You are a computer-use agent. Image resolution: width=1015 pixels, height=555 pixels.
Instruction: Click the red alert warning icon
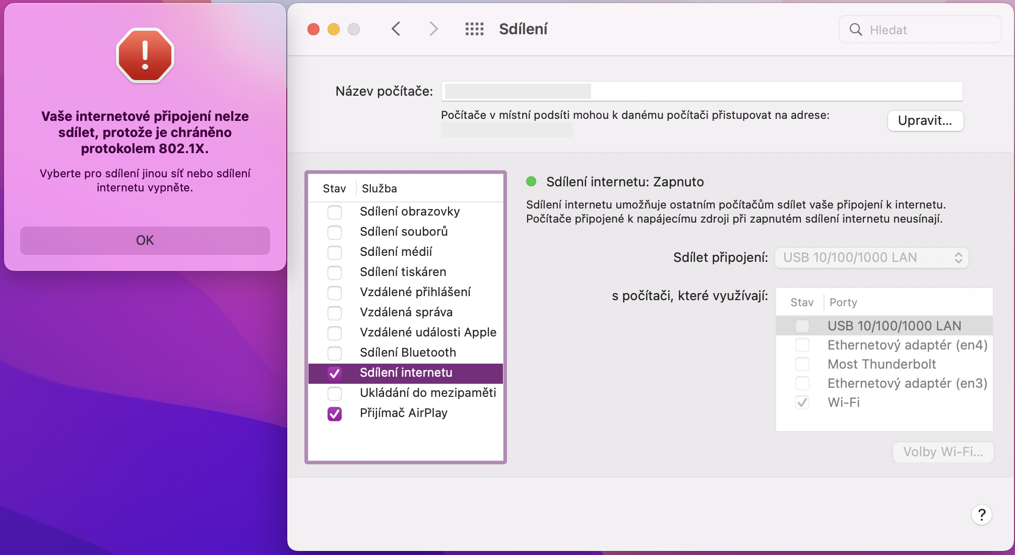point(145,55)
